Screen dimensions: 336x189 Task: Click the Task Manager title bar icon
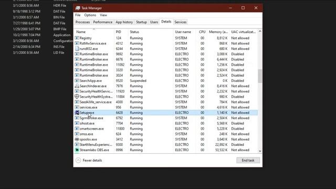78,8
